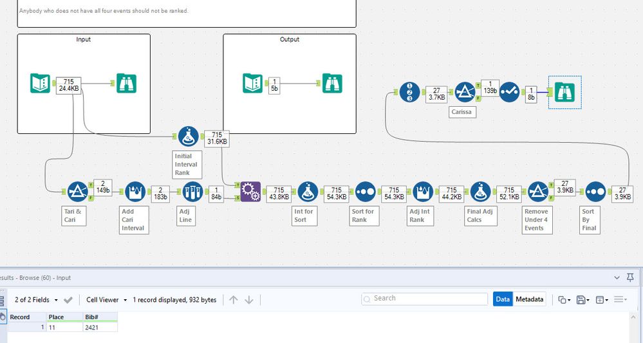Screen dimensions: 643x343
Task: Click the Add Cari Interval annotation
Action: pos(133,219)
